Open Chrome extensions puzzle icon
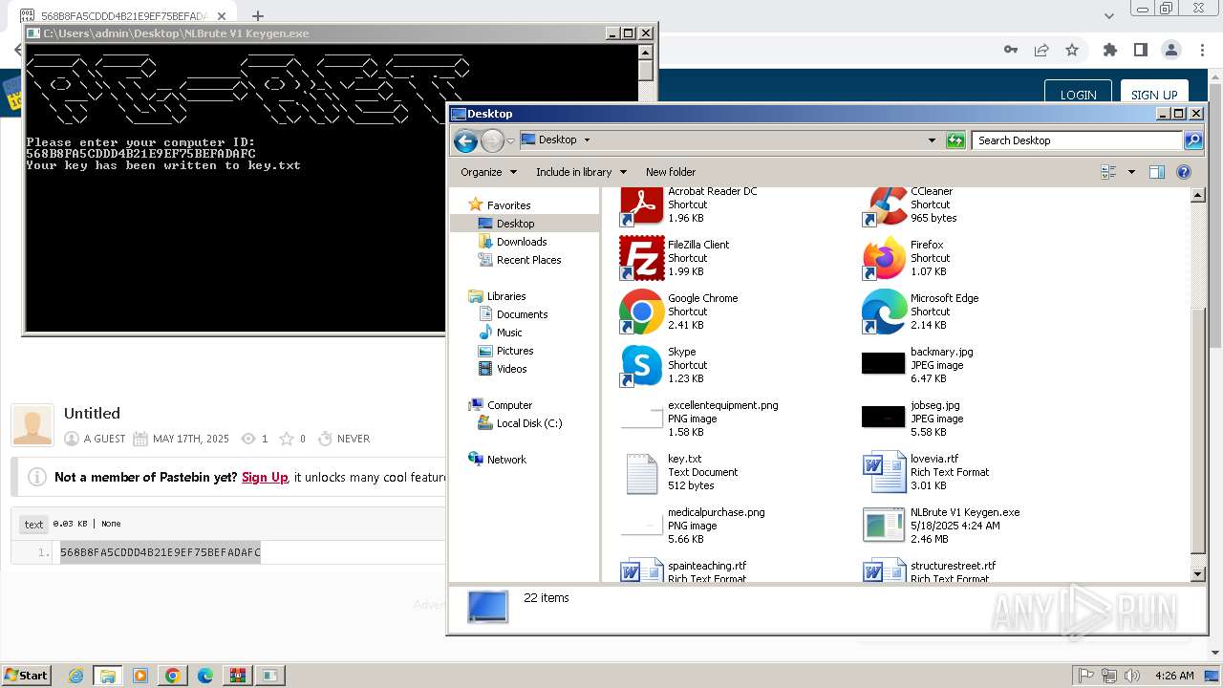Screen dimensions: 1223x688 click(1109, 50)
